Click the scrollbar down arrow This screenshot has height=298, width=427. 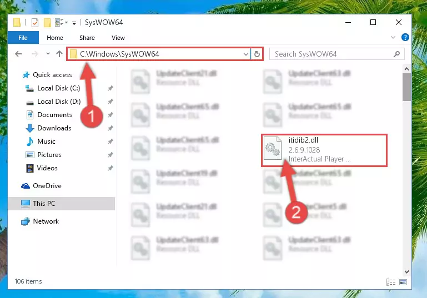406,271
